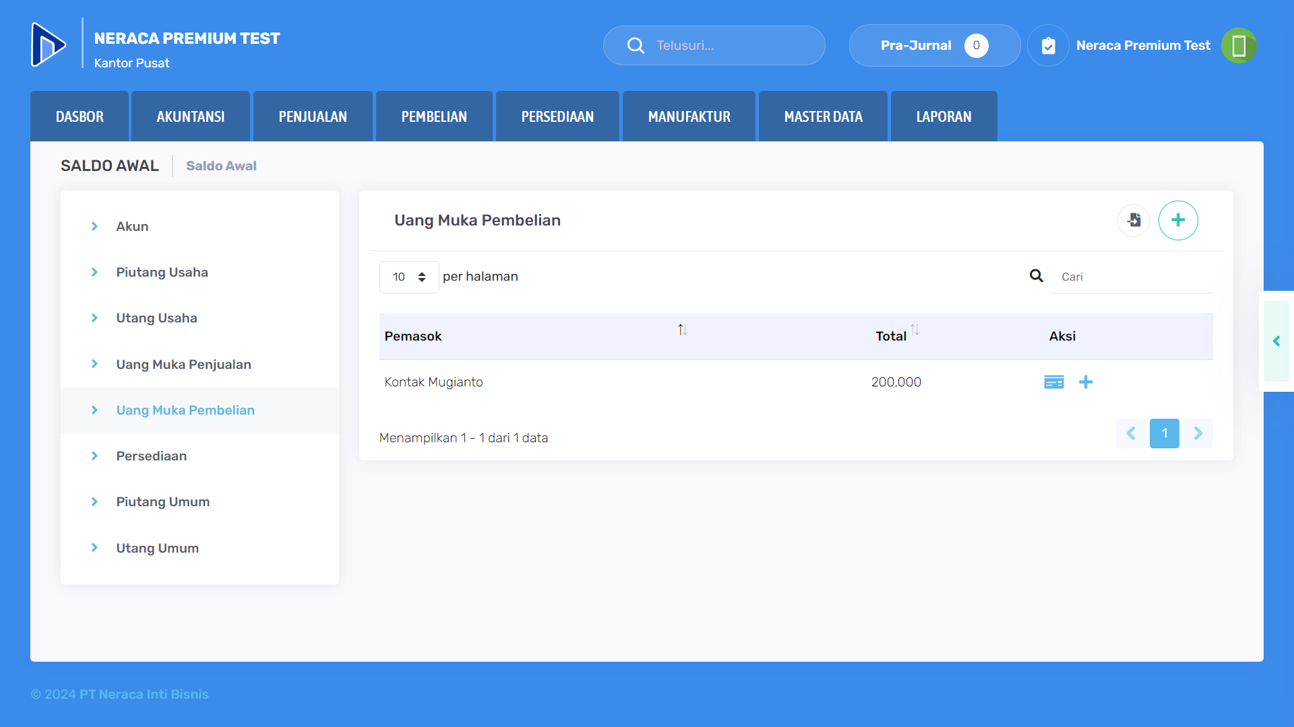Open the clipboard checklist icon
The image size is (1294, 727).
[x=1048, y=45]
